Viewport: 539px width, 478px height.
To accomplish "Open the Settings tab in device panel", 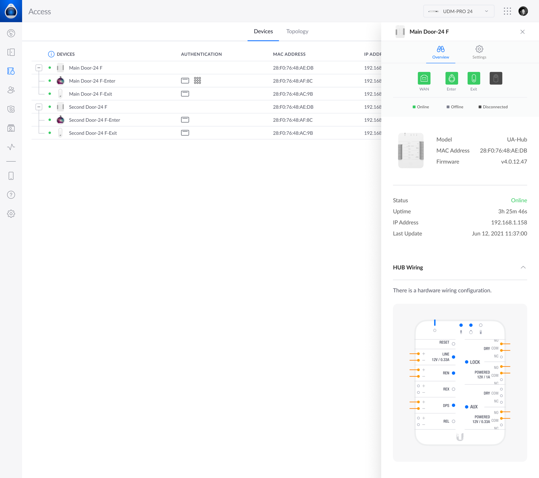I will (479, 52).
